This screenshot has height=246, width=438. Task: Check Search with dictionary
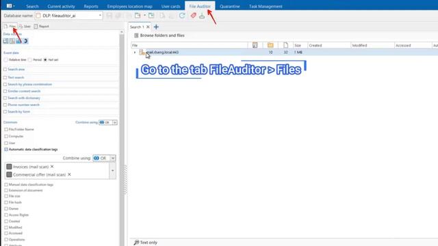(x=5, y=98)
